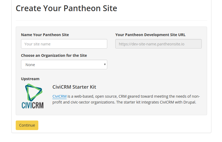Click the 'None' text in organization selector

point(30,65)
